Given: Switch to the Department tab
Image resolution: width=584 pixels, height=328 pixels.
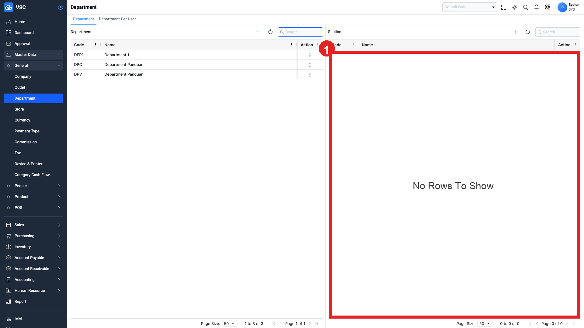Looking at the screenshot, I should tap(83, 19).
